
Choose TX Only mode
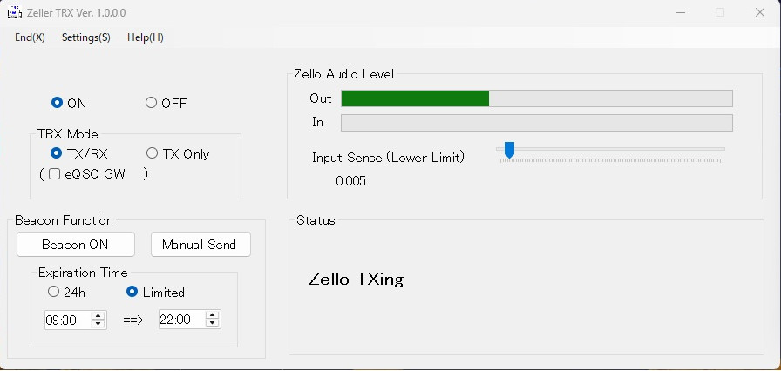click(152, 153)
